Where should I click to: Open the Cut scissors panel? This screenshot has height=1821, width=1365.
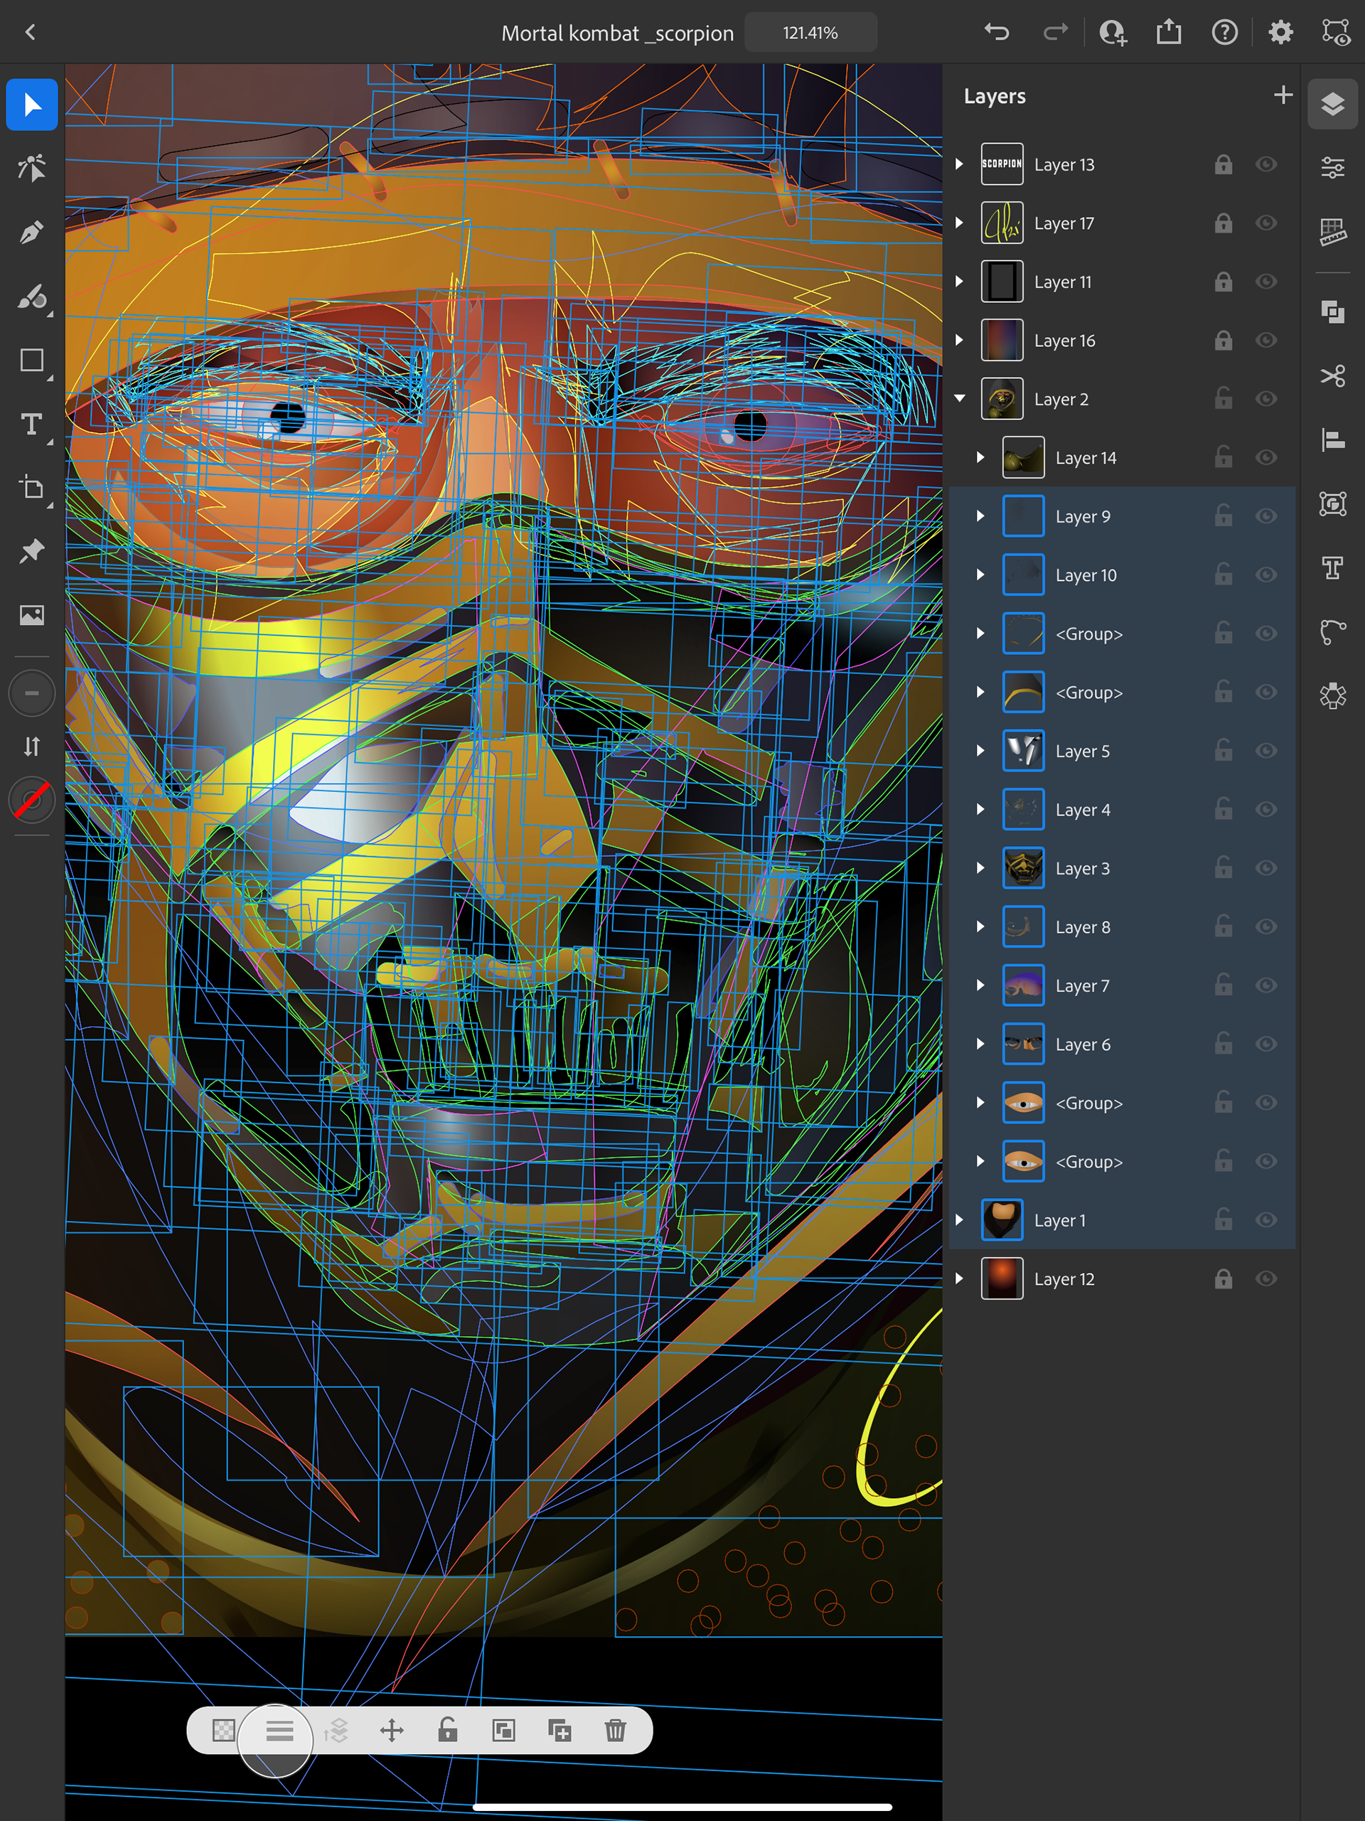point(1332,375)
